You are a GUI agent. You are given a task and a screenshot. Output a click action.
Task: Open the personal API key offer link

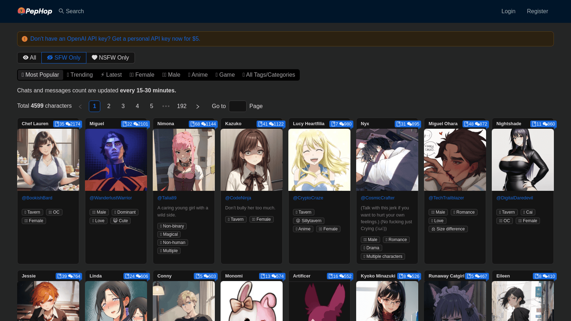pos(115,39)
